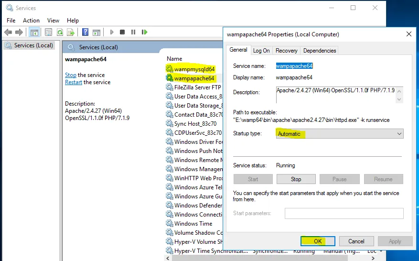Click the Windows Time gear icon
The width and height of the screenshot is (419, 261).
tap(170, 223)
